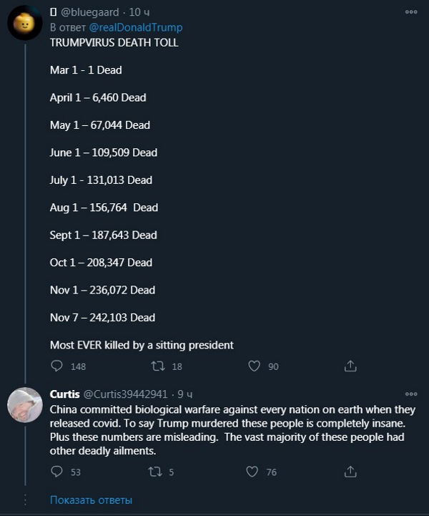This screenshot has width=429, height=516.
Task: Share Curtis's reply tweet
Action: coord(350,472)
